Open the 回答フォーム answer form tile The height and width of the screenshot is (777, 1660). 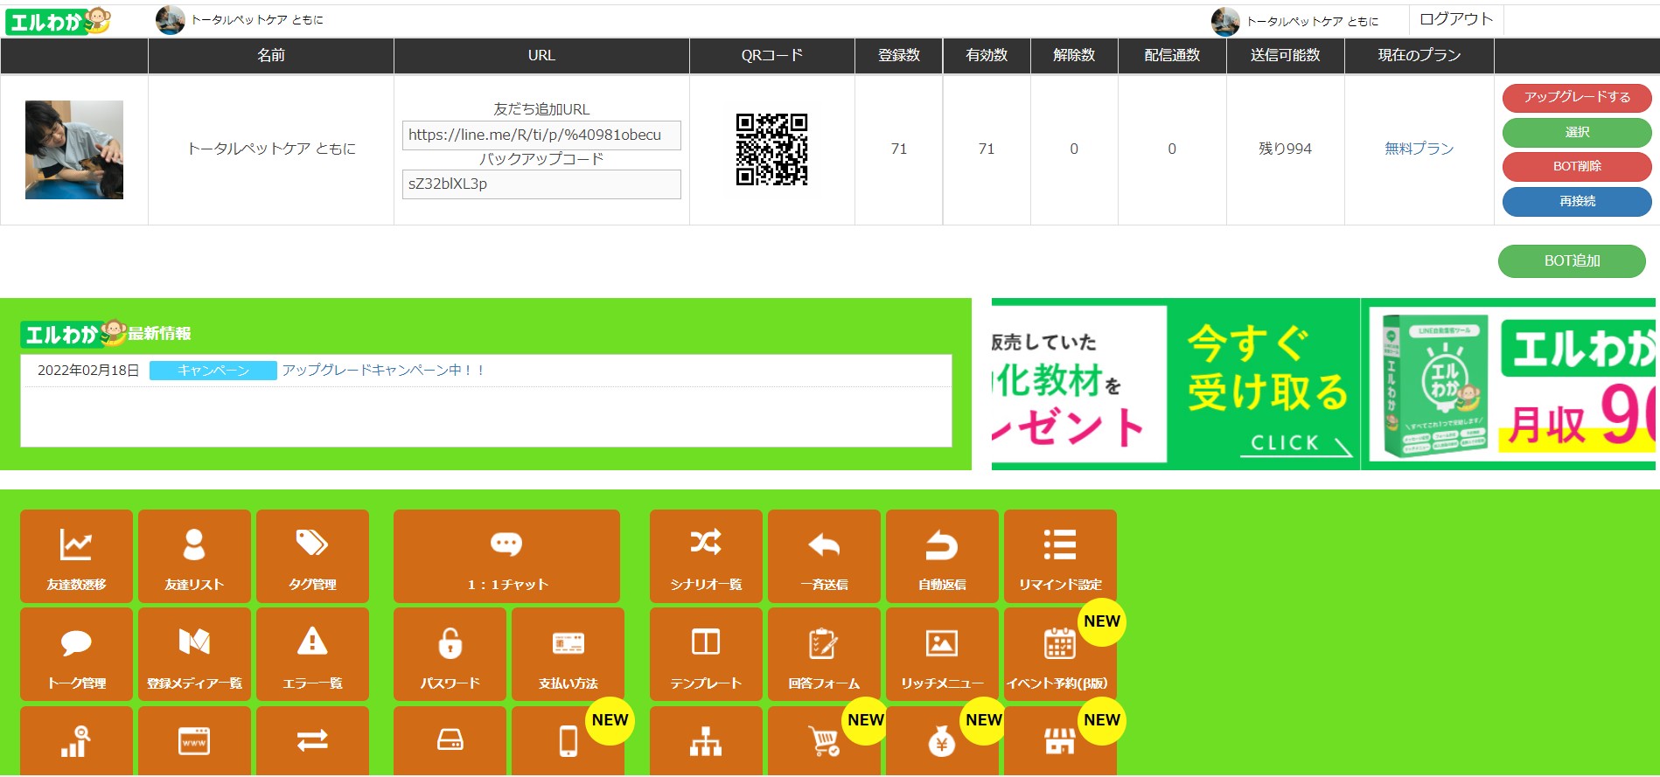[824, 654]
